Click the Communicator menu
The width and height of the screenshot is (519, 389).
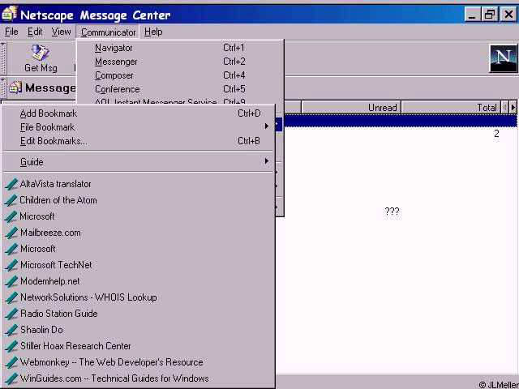(x=108, y=32)
